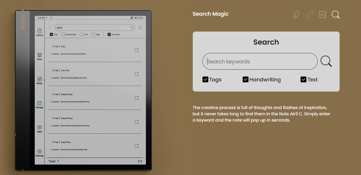Open Settings in tablet sidebar

pyautogui.click(x=40, y=153)
